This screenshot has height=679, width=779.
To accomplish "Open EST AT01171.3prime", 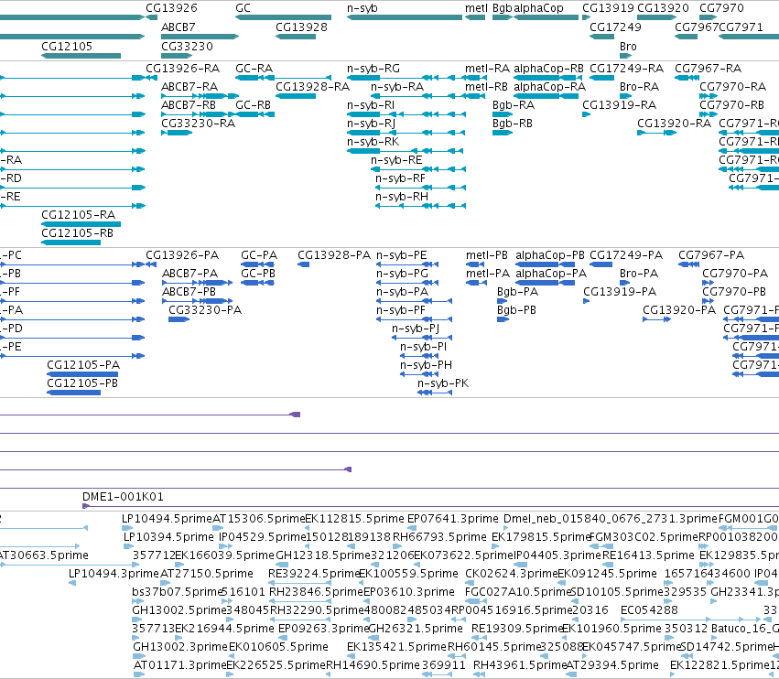I will [179, 664].
